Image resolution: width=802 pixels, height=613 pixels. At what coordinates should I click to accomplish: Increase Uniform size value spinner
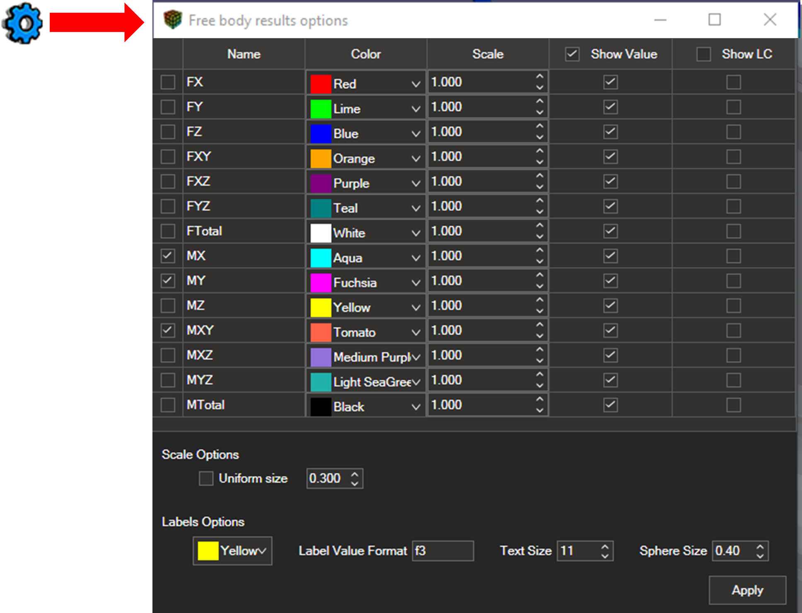point(355,474)
